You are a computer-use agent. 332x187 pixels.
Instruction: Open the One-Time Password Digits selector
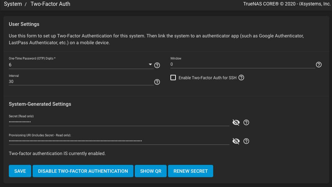(78, 65)
